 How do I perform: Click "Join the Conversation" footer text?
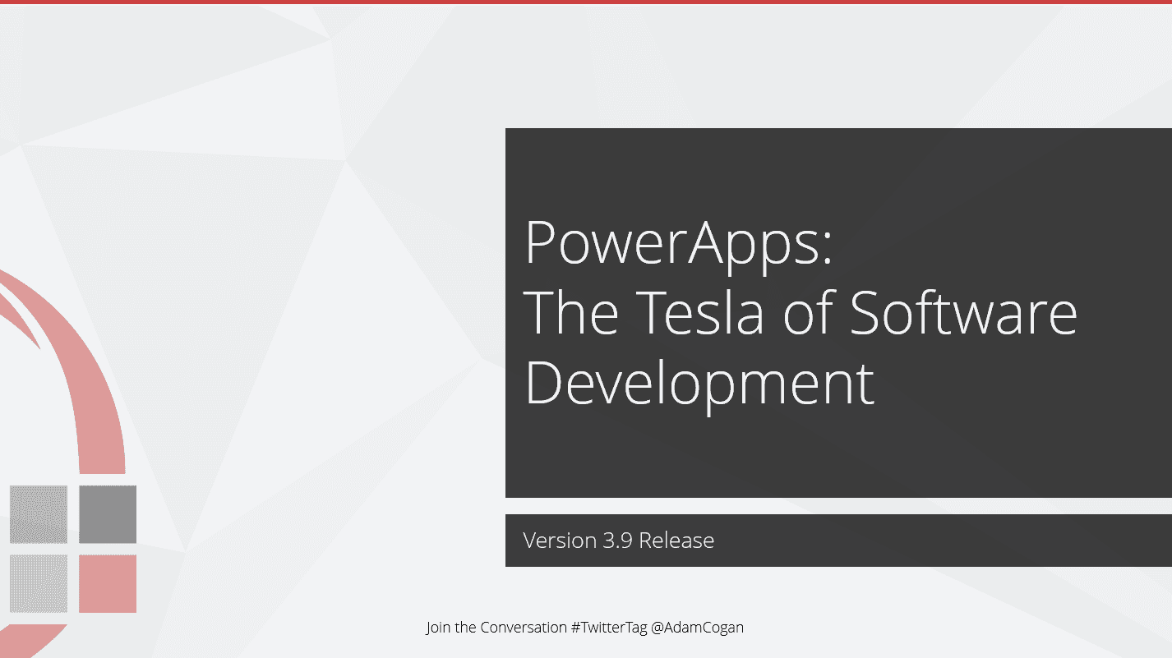pyautogui.click(x=496, y=628)
